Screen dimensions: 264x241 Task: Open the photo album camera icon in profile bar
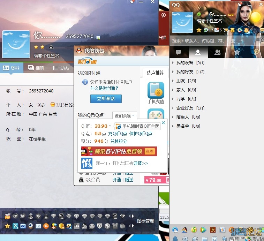point(23,226)
